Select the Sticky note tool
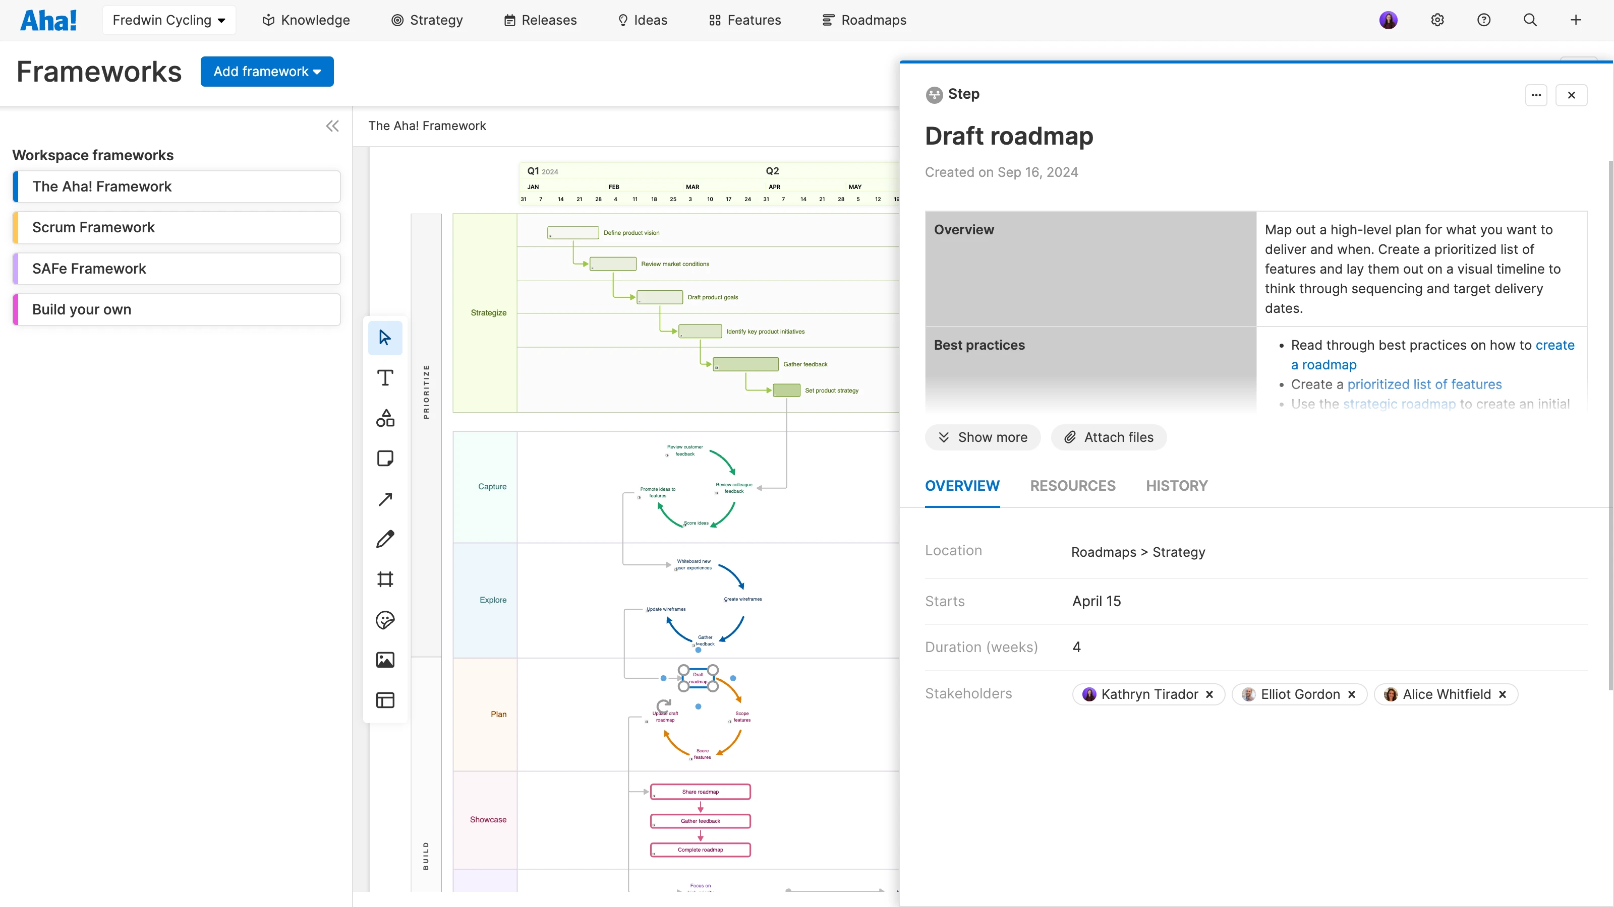This screenshot has width=1614, height=907. 385,458
